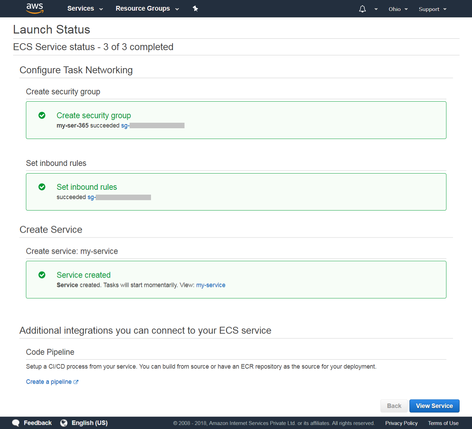This screenshot has width=472, height=429.
Task: Open the notifications bell icon
Action: [x=362, y=9]
